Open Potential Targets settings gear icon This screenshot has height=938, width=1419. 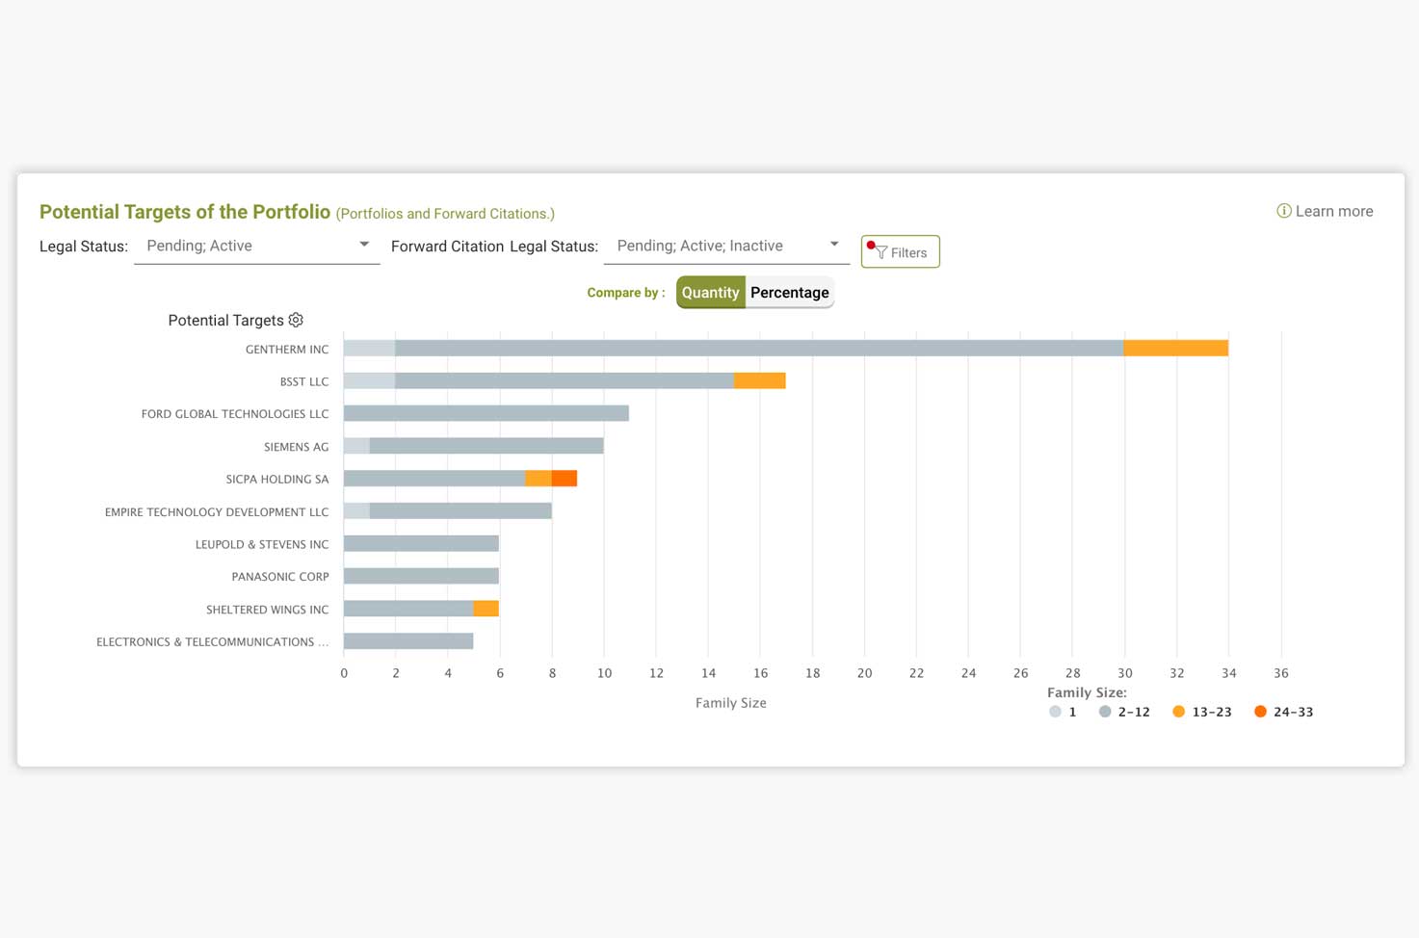click(x=296, y=320)
